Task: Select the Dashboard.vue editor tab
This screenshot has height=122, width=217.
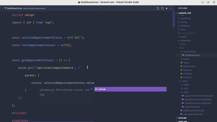Action: (x=25, y=8)
